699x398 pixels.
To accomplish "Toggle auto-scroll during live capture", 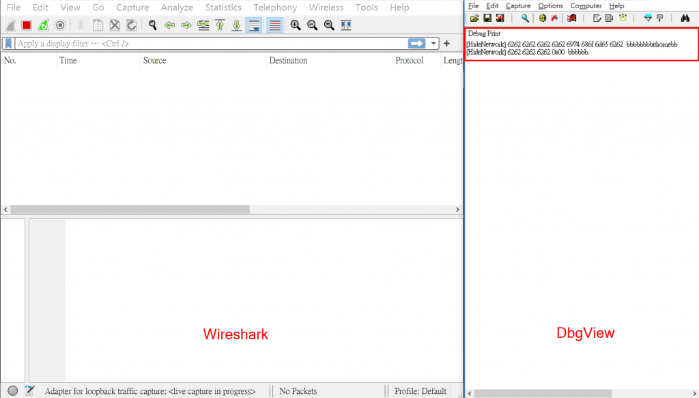I will (x=254, y=25).
